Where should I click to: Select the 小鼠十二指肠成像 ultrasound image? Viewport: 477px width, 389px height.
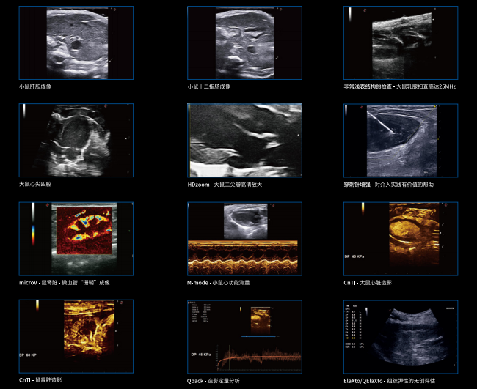[244, 42]
